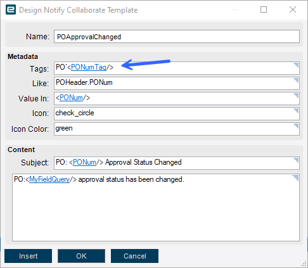Click the Epicor app icon in title bar
The width and height of the screenshot is (308, 268).
click(11, 10)
